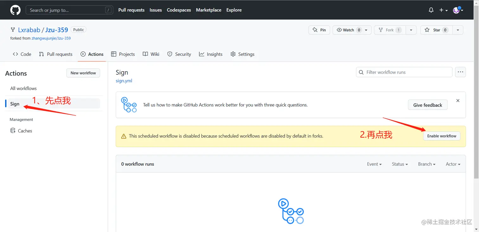Image resolution: width=479 pixels, height=232 pixels.
Task: Open Pull requests in top navigation
Action: pyautogui.click(x=131, y=10)
